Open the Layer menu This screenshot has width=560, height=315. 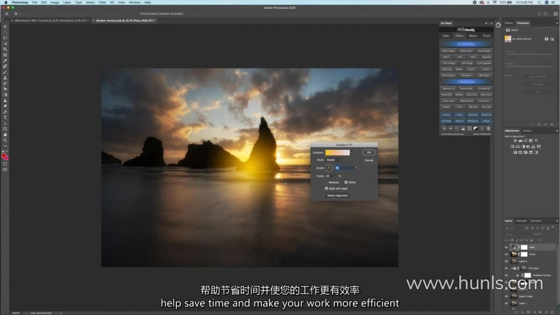(66, 2)
